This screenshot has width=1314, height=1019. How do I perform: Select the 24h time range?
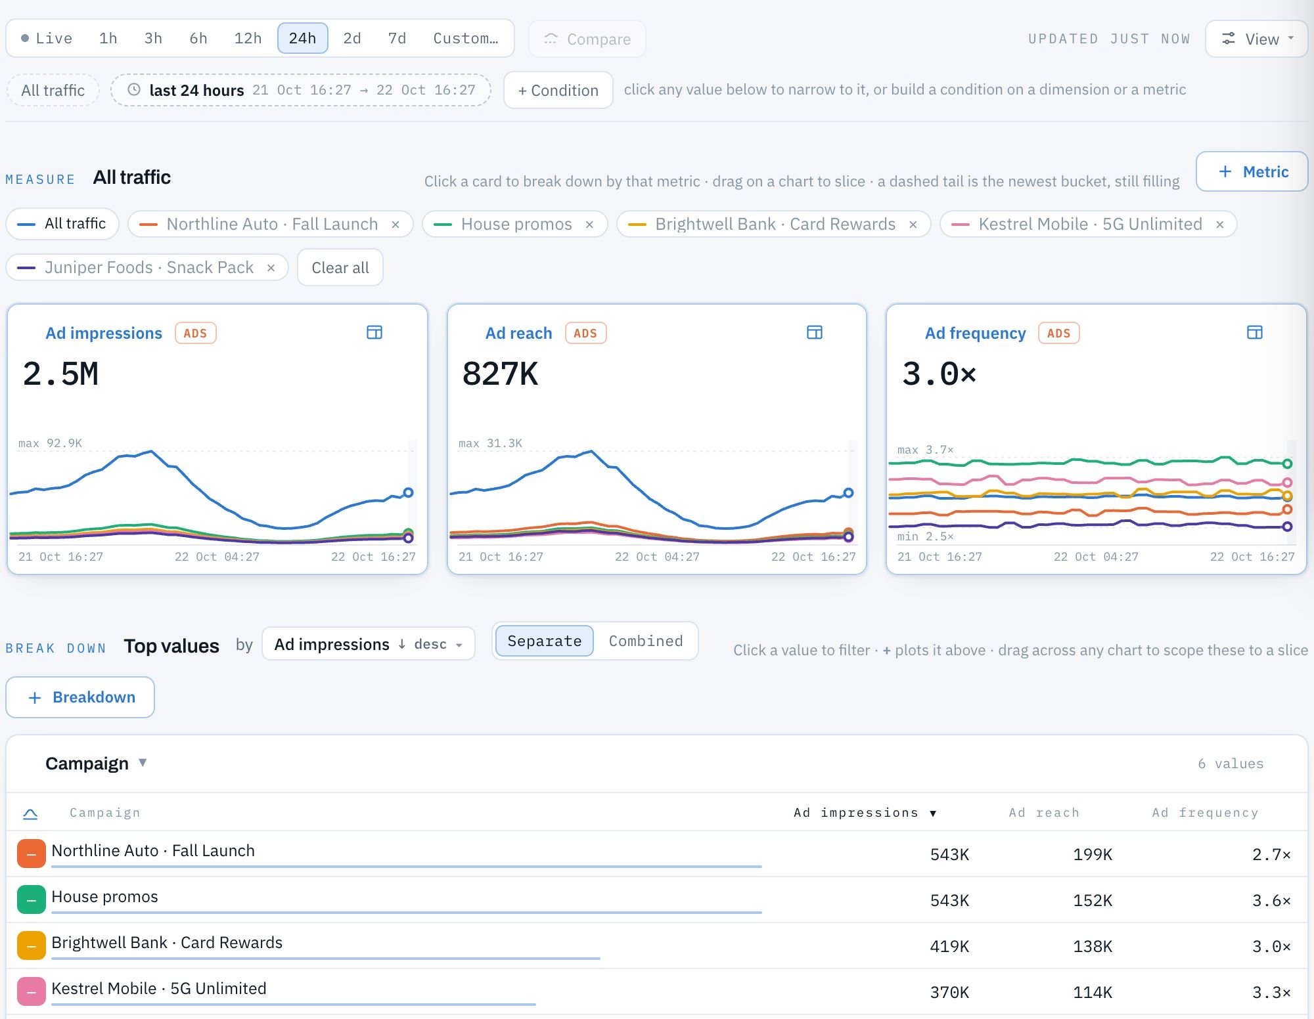tap(302, 38)
